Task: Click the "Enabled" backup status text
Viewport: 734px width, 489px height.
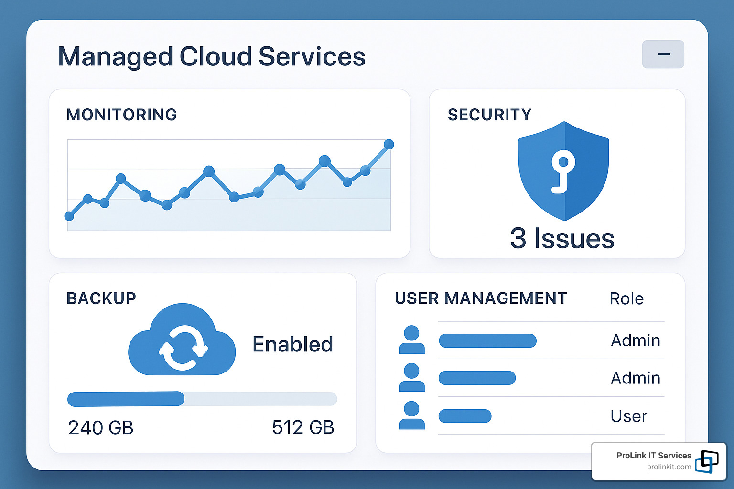Action: click(x=292, y=344)
